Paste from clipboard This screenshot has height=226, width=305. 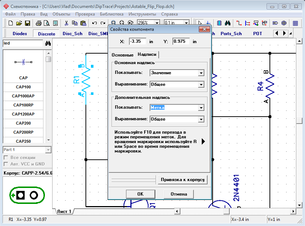83,23
